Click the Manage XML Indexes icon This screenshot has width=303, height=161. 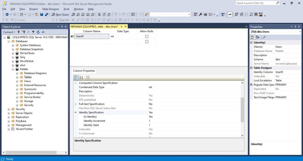[251, 15]
